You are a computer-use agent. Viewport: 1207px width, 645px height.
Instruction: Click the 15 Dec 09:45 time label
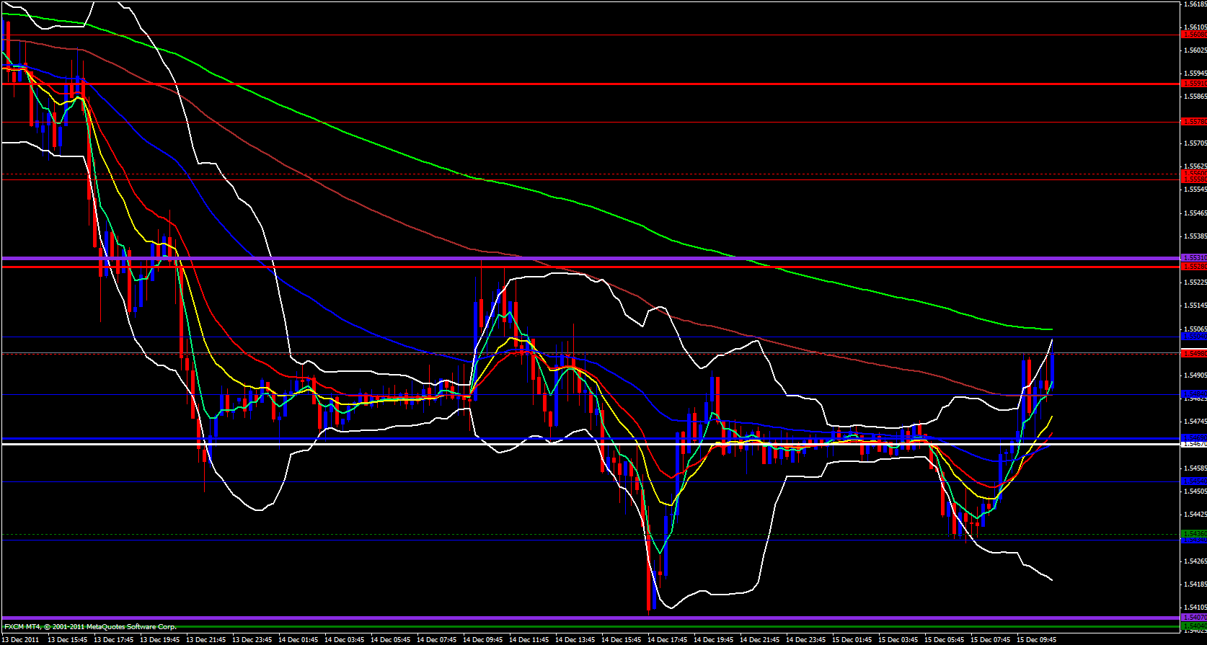tap(1037, 639)
